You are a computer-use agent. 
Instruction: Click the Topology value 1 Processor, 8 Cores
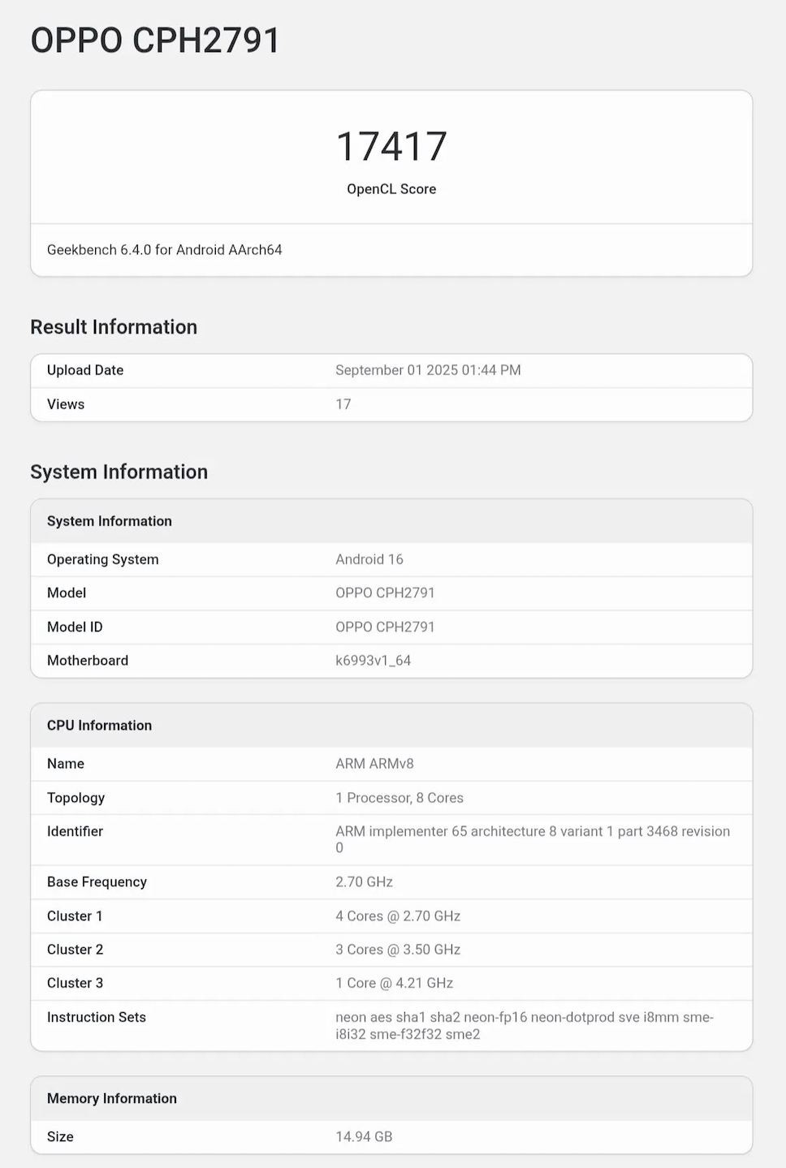(x=399, y=798)
